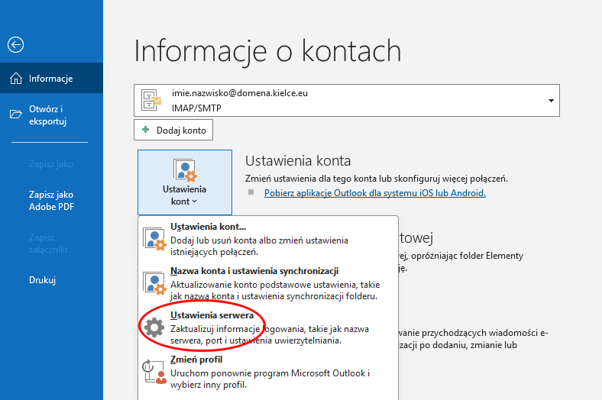602x400 pixels.
Task: Click the disabled Zapisz załączniki item
Action: point(48,244)
